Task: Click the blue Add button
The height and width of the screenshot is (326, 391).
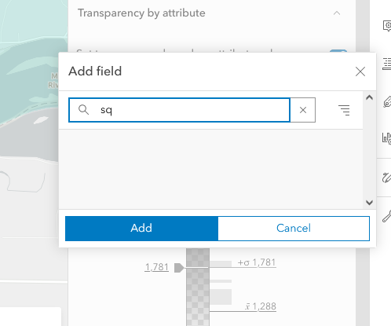Action: coord(141,229)
